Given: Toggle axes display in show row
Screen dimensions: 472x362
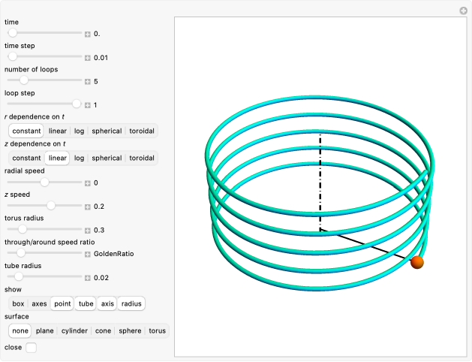Looking at the screenshot, I should tap(39, 303).
